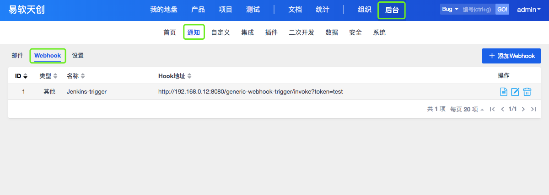549x195 pixels.
Task: Click the 添加Webhook button
Action: point(511,56)
